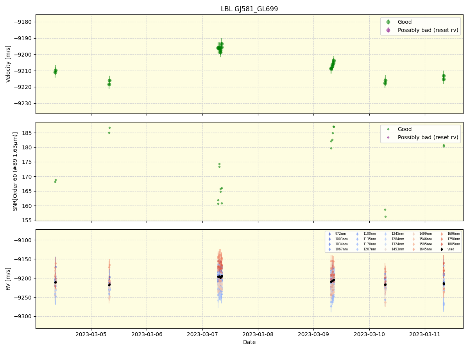Click the green Good marker in Velocity legend
Viewport: 469px width, 351px height.
coord(388,22)
